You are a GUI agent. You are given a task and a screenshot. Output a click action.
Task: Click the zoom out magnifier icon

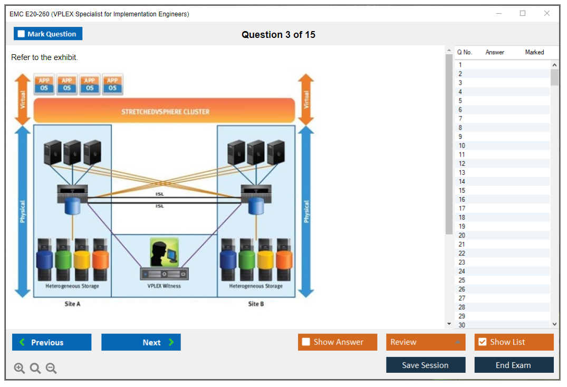click(x=51, y=369)
